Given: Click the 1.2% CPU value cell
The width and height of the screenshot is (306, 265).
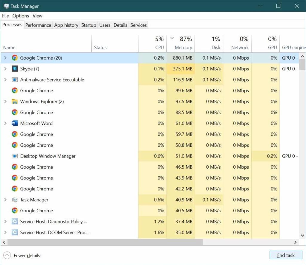Looking at the screenshot, I should 152,221.
